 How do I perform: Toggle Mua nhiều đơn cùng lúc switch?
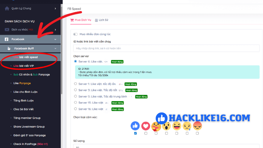[x=76, y=34]
